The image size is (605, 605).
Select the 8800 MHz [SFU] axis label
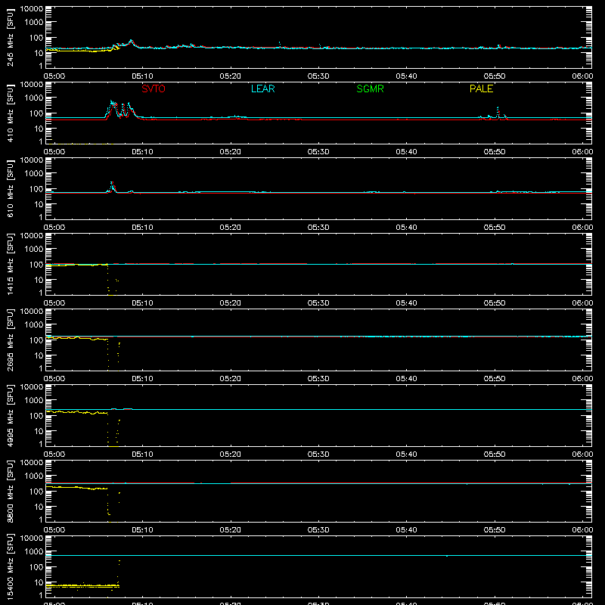click(11, 491)
